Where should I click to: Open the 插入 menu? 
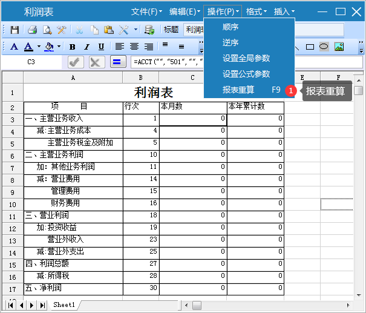click(x=284, y=12)
